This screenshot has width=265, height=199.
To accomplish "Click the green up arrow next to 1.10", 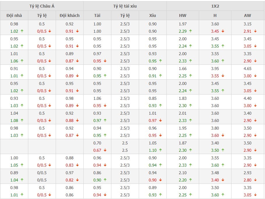I will 161,150.
